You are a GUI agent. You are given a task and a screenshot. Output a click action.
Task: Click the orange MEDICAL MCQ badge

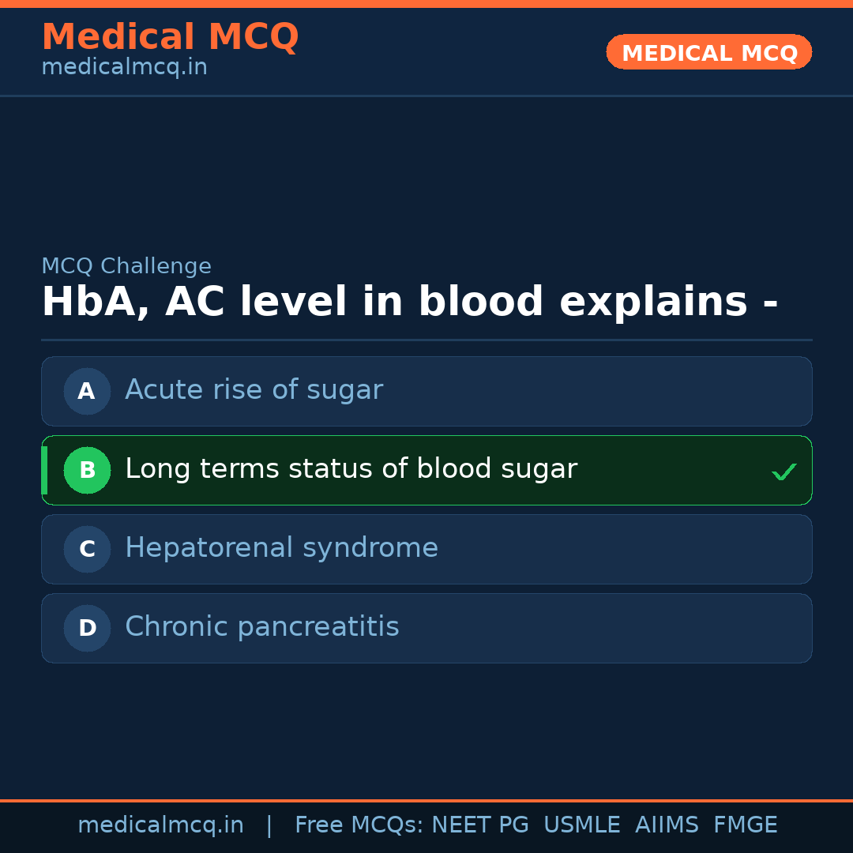click(708, 52)
